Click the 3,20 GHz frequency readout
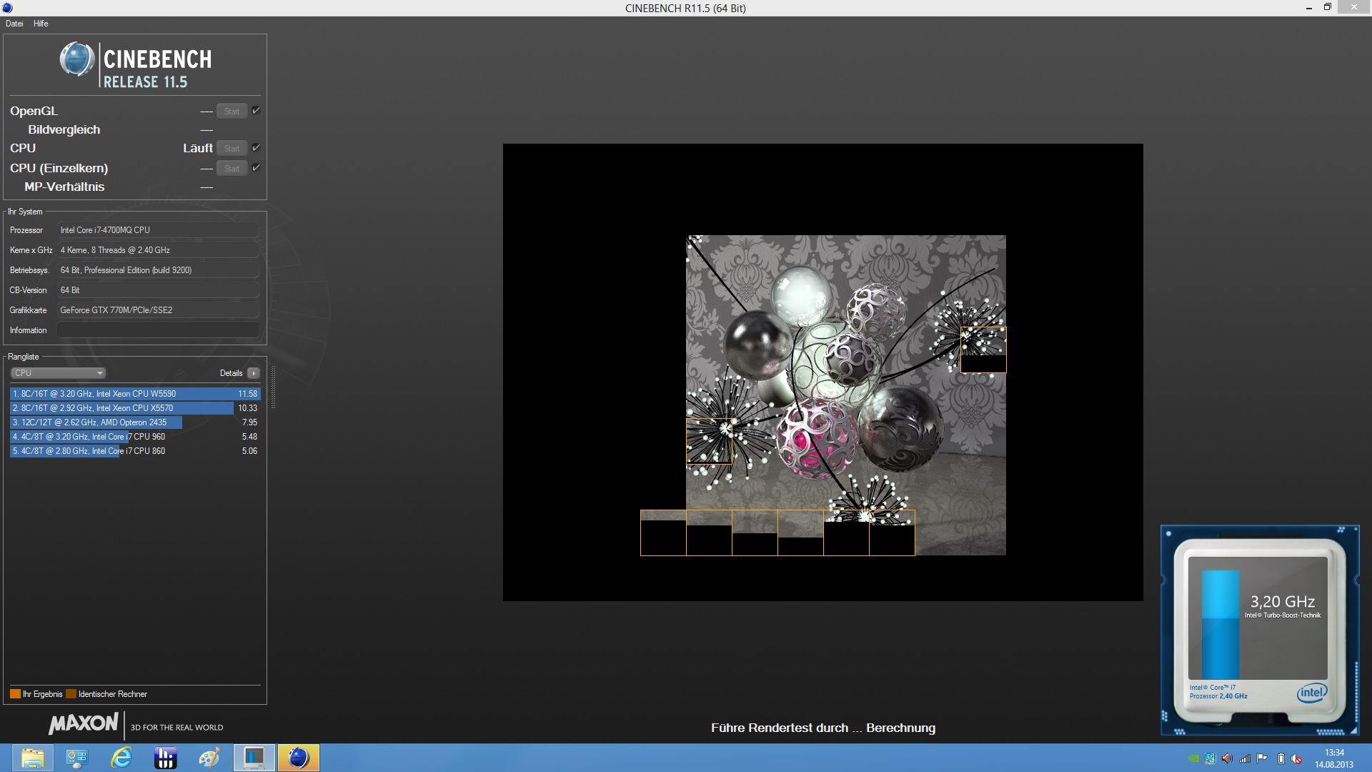Screen dimensions: 1372x772 coord(1282,602)
